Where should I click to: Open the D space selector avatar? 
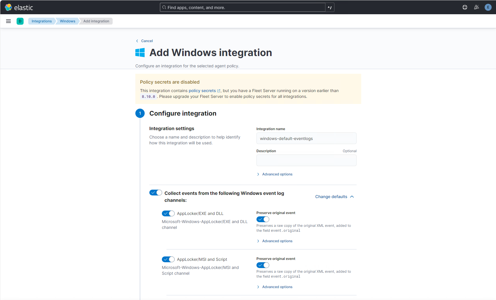point(20,21)
